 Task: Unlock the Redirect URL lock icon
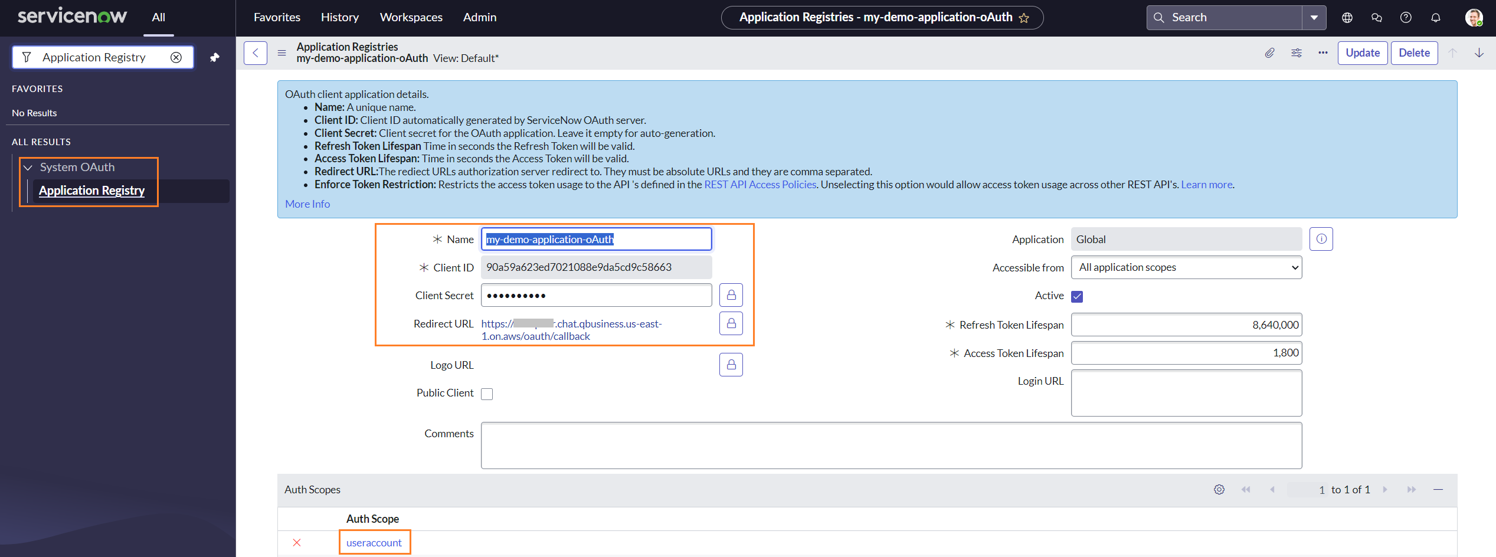click(x=731, y=323)
